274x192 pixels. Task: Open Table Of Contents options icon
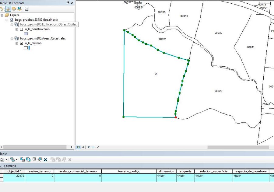click(x=26, y=9)
